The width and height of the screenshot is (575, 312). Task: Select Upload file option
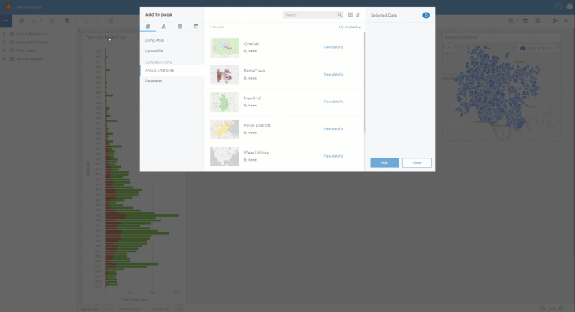tap(154, 50)
